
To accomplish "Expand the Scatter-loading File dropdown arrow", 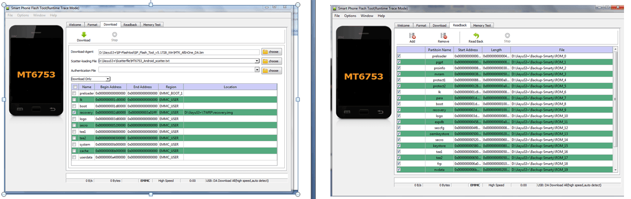I will [257, 61].
